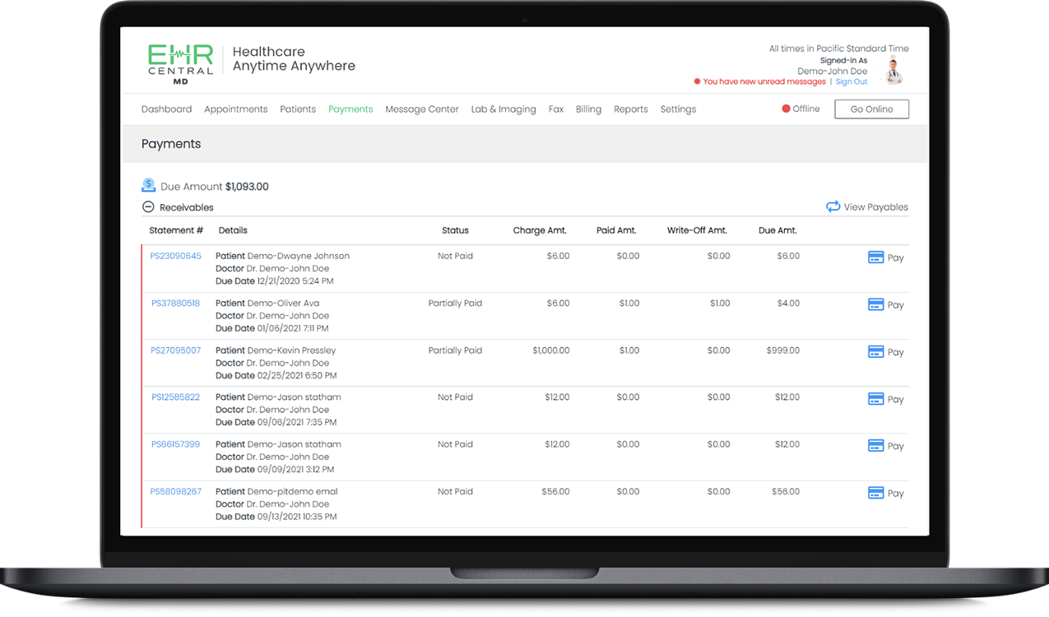Collapse the Receivables section
The height and width of the screenshot is (617, 1049).
(x=148, y=207)
